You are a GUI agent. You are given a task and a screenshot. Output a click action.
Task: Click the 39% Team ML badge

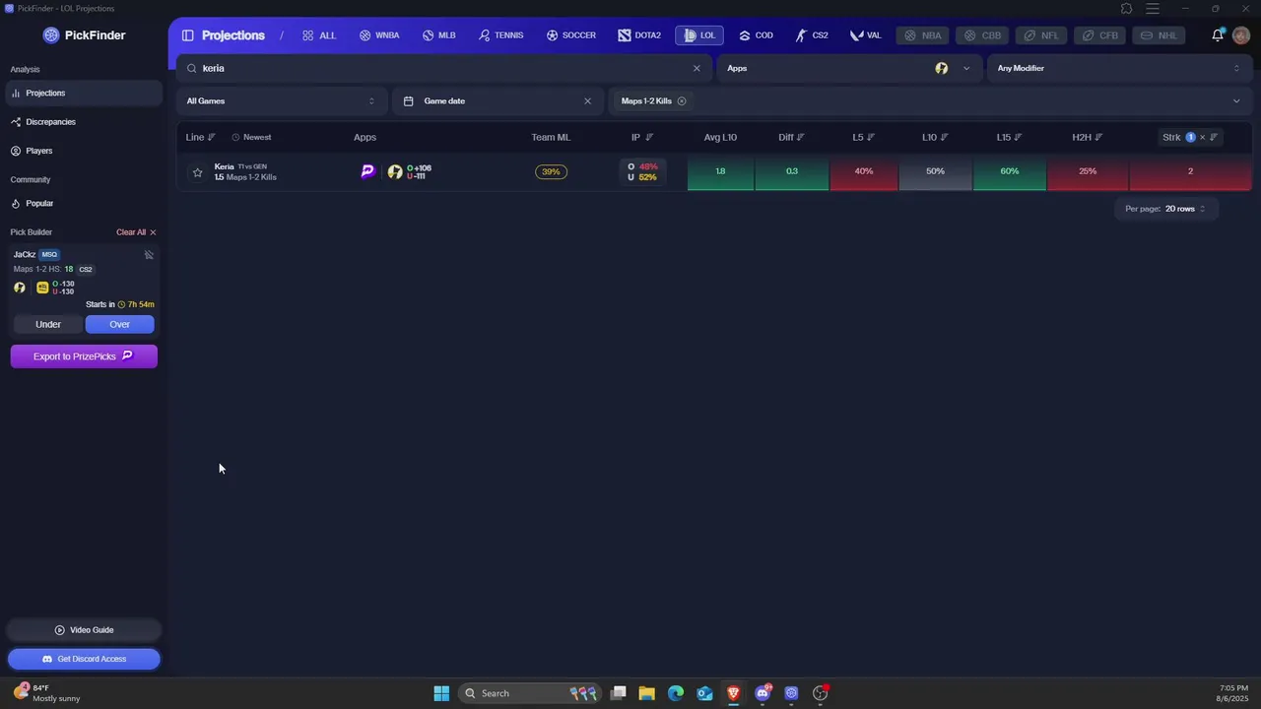pos(551,172)
